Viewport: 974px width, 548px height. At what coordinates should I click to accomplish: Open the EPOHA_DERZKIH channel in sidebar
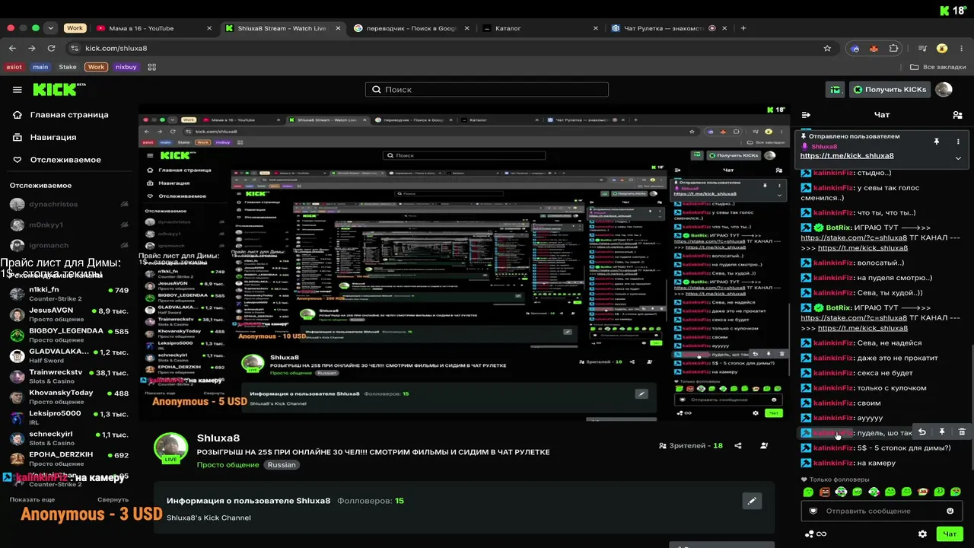[69, 459]
